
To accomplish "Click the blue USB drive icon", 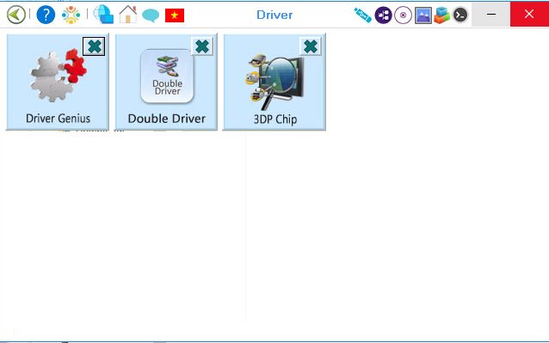I will click(363, 15).
